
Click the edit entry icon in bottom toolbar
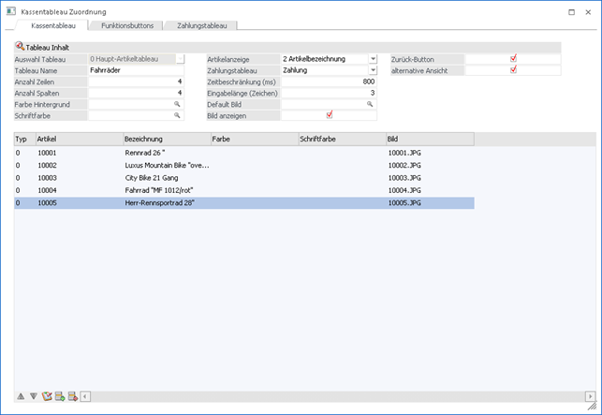(x=46, y=396)
